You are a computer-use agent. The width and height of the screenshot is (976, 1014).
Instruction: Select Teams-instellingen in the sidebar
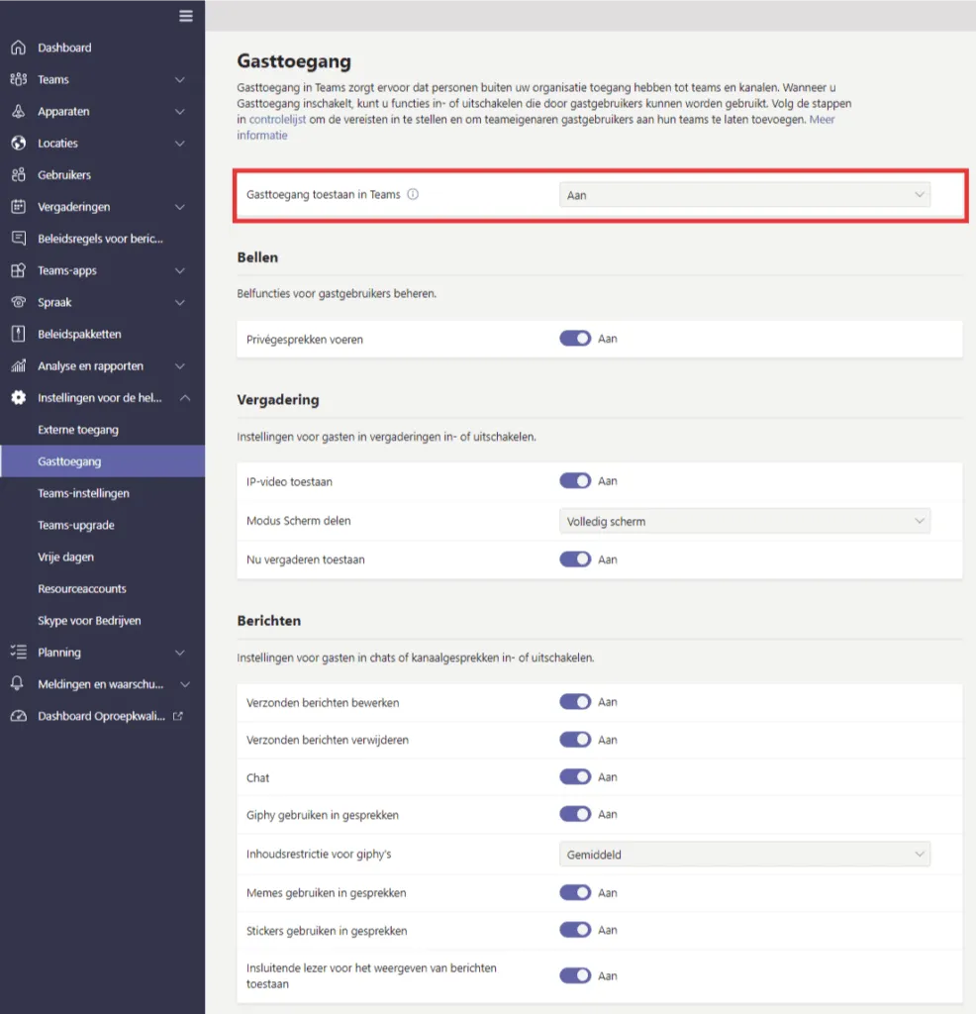pyautogui.click(x=83, y=493)
